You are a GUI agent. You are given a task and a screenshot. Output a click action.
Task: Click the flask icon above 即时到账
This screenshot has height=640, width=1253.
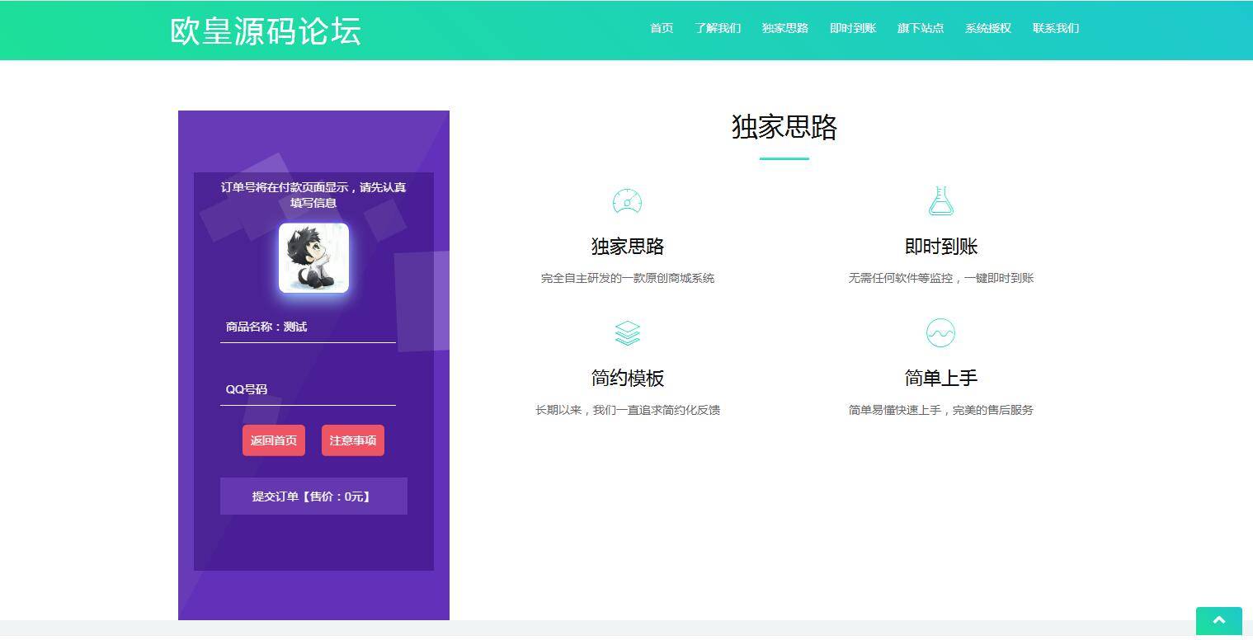(x=940, y=200)
